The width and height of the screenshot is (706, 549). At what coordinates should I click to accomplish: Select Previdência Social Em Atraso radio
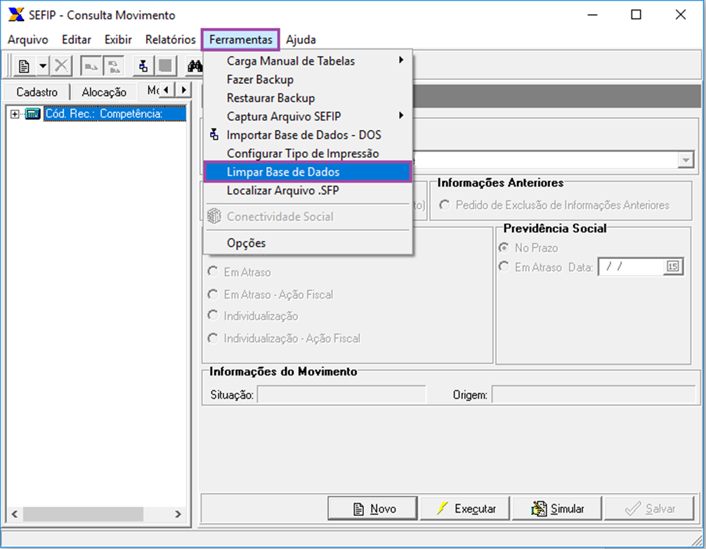pos(504,267)
